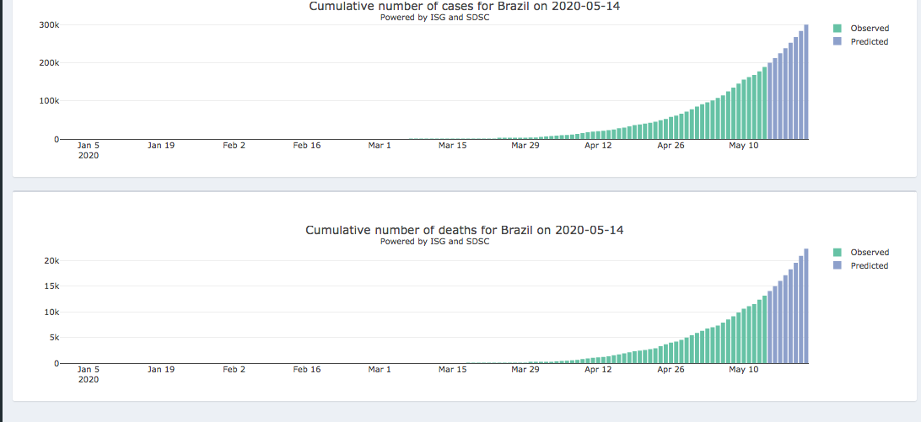
Task: Click the 300k y-axis label
Action: click(49, 25)
